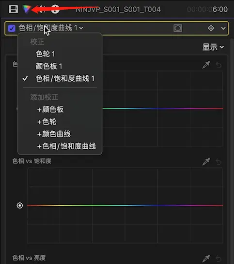Add a keyframe with the diamond icon
The width and height of the screenshot is (234, 264).
tap(211, 28)
